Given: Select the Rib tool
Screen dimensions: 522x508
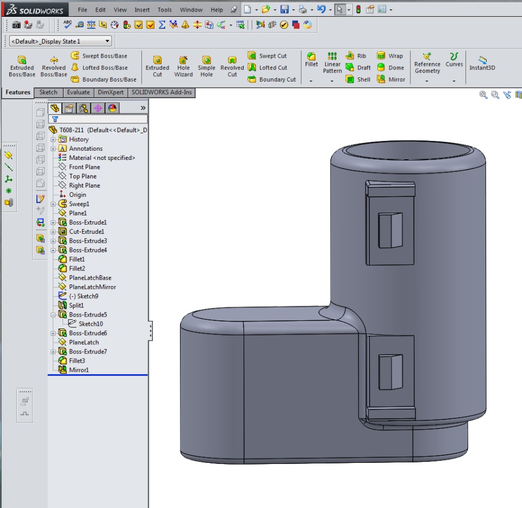Looking at the screenshot, I should (x=356, y=55).
